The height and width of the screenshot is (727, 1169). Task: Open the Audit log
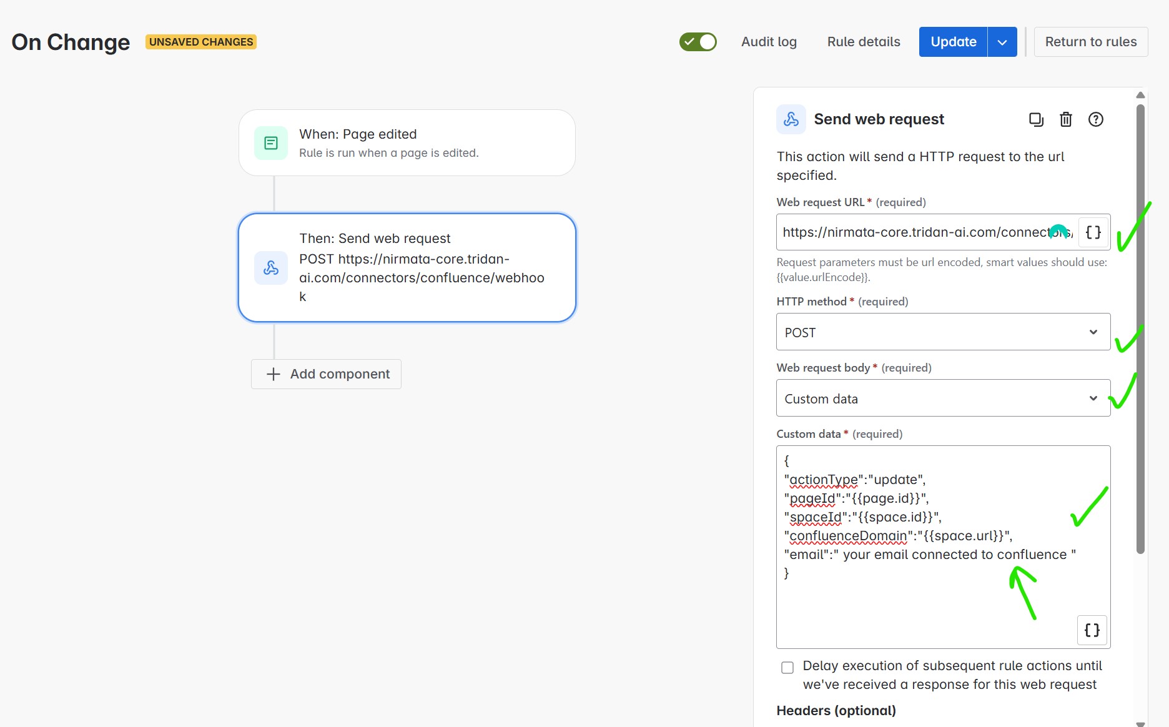pos(769,42)
